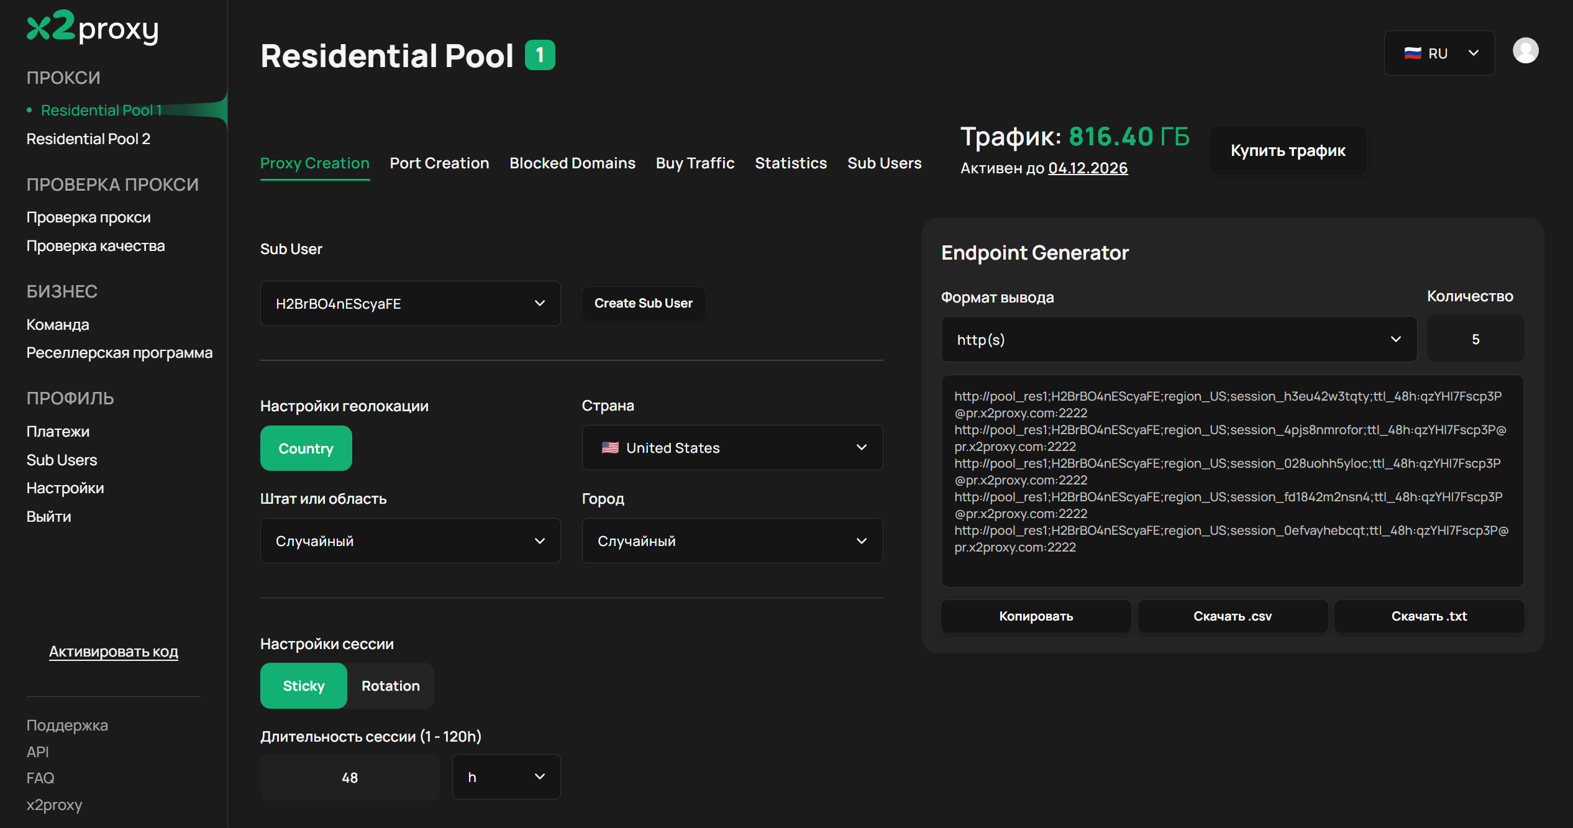Click the Endpoint Generator heading
Viewport: 1573px width, 828px height.
(1035, 253)
